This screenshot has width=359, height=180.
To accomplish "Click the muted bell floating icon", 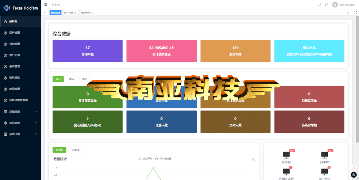I will pyautogui.click(x=354, y=168).
